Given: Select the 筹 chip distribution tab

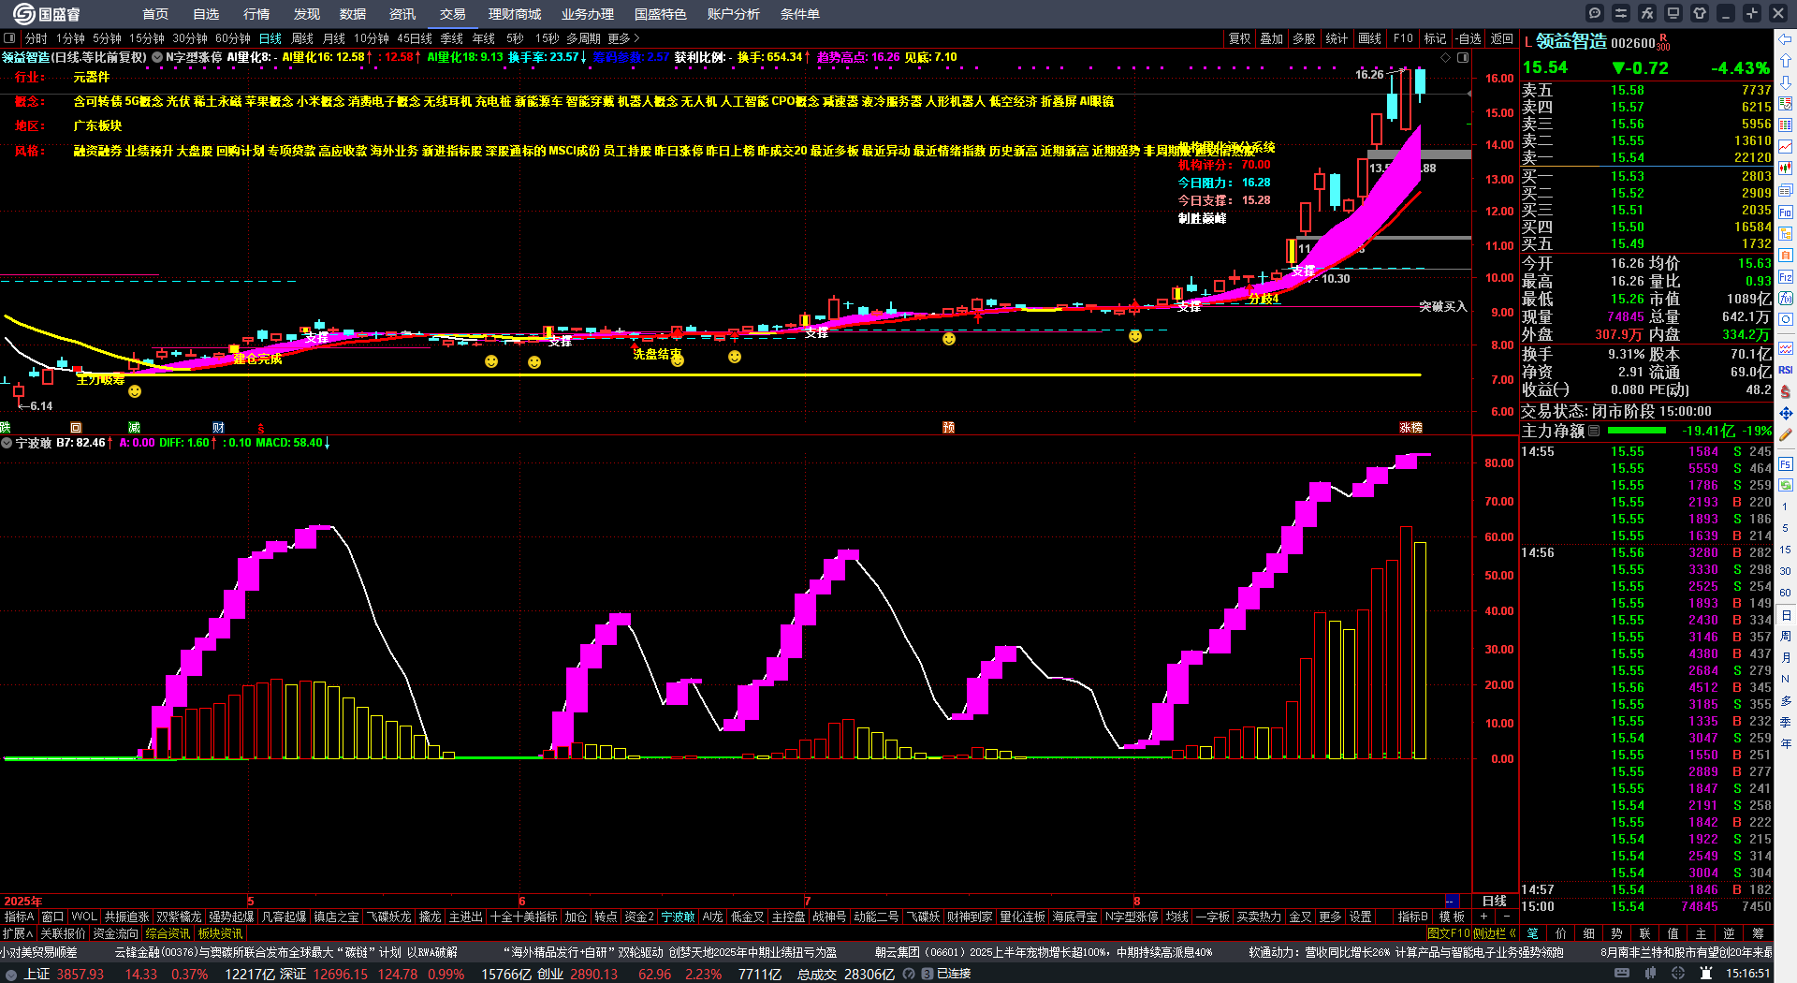Looking at the screenshot, I should [1758, 933].
